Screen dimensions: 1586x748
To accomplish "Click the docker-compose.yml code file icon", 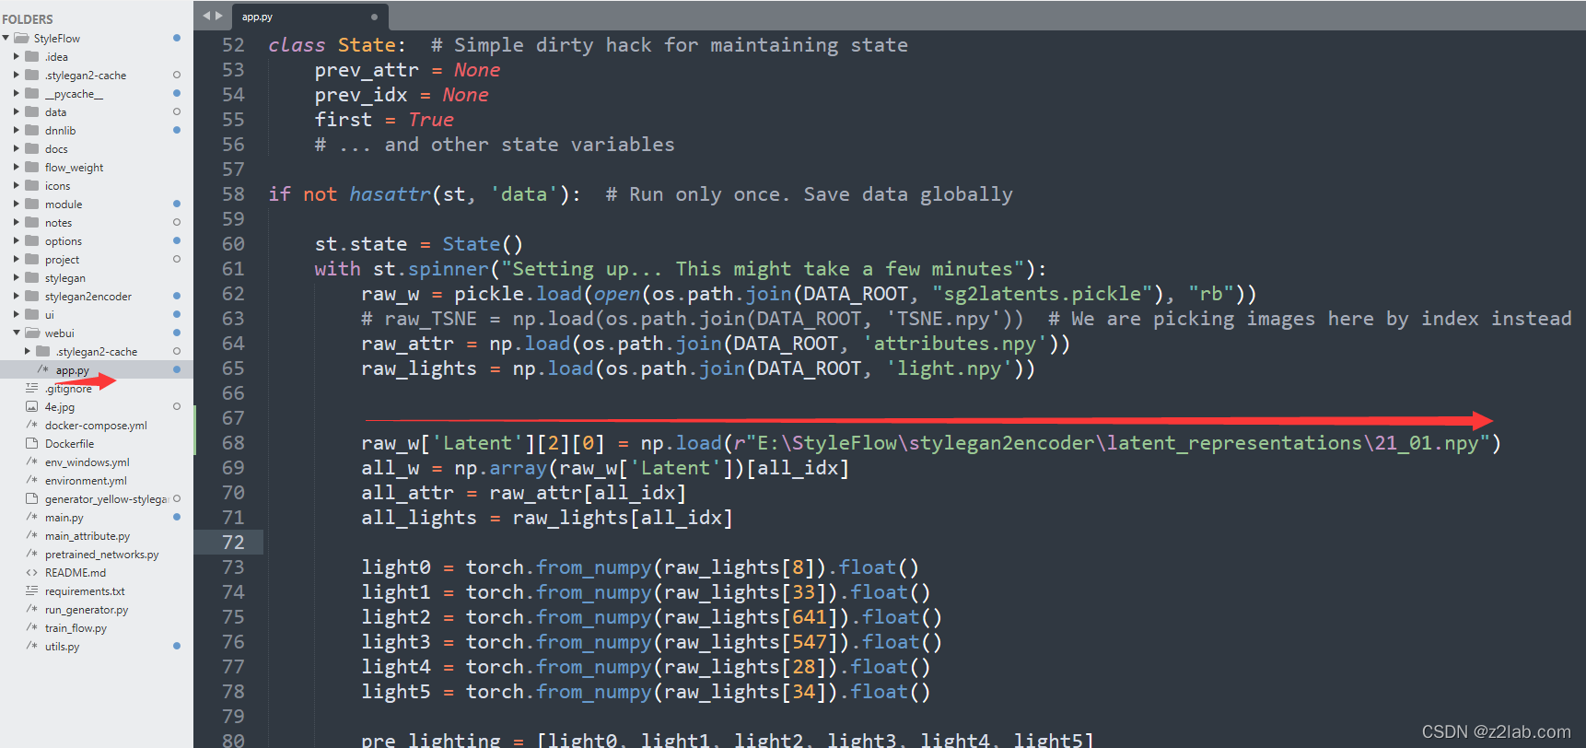I will (x=32, y=425).
